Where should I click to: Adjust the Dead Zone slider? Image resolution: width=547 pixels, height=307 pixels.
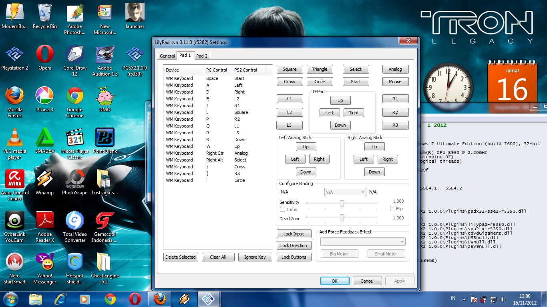tap(342, 218)
